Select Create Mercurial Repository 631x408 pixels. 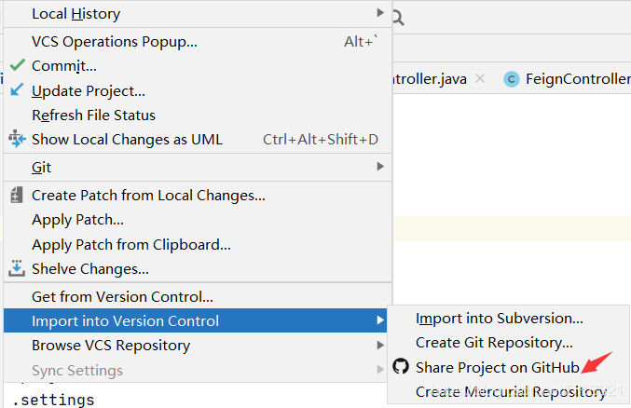click(510, 392)
